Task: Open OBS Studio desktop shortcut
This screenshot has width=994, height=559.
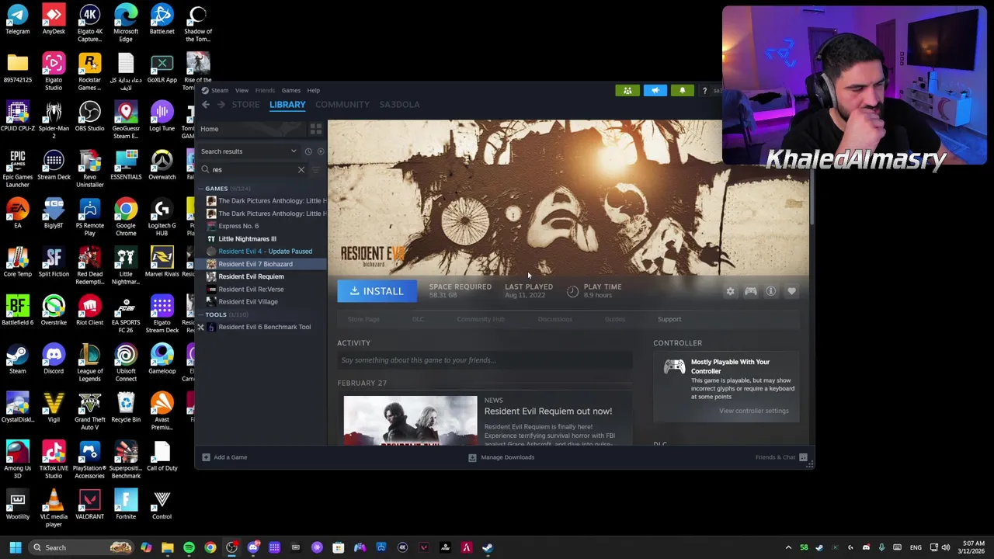Action: click(89, 116)
